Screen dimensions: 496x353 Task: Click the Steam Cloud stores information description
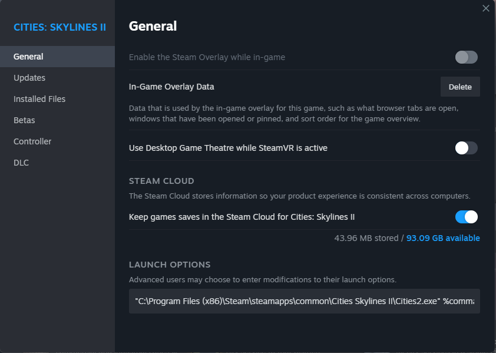click(300, 196)
